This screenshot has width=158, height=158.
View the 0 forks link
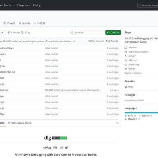[x=132, y=69]
